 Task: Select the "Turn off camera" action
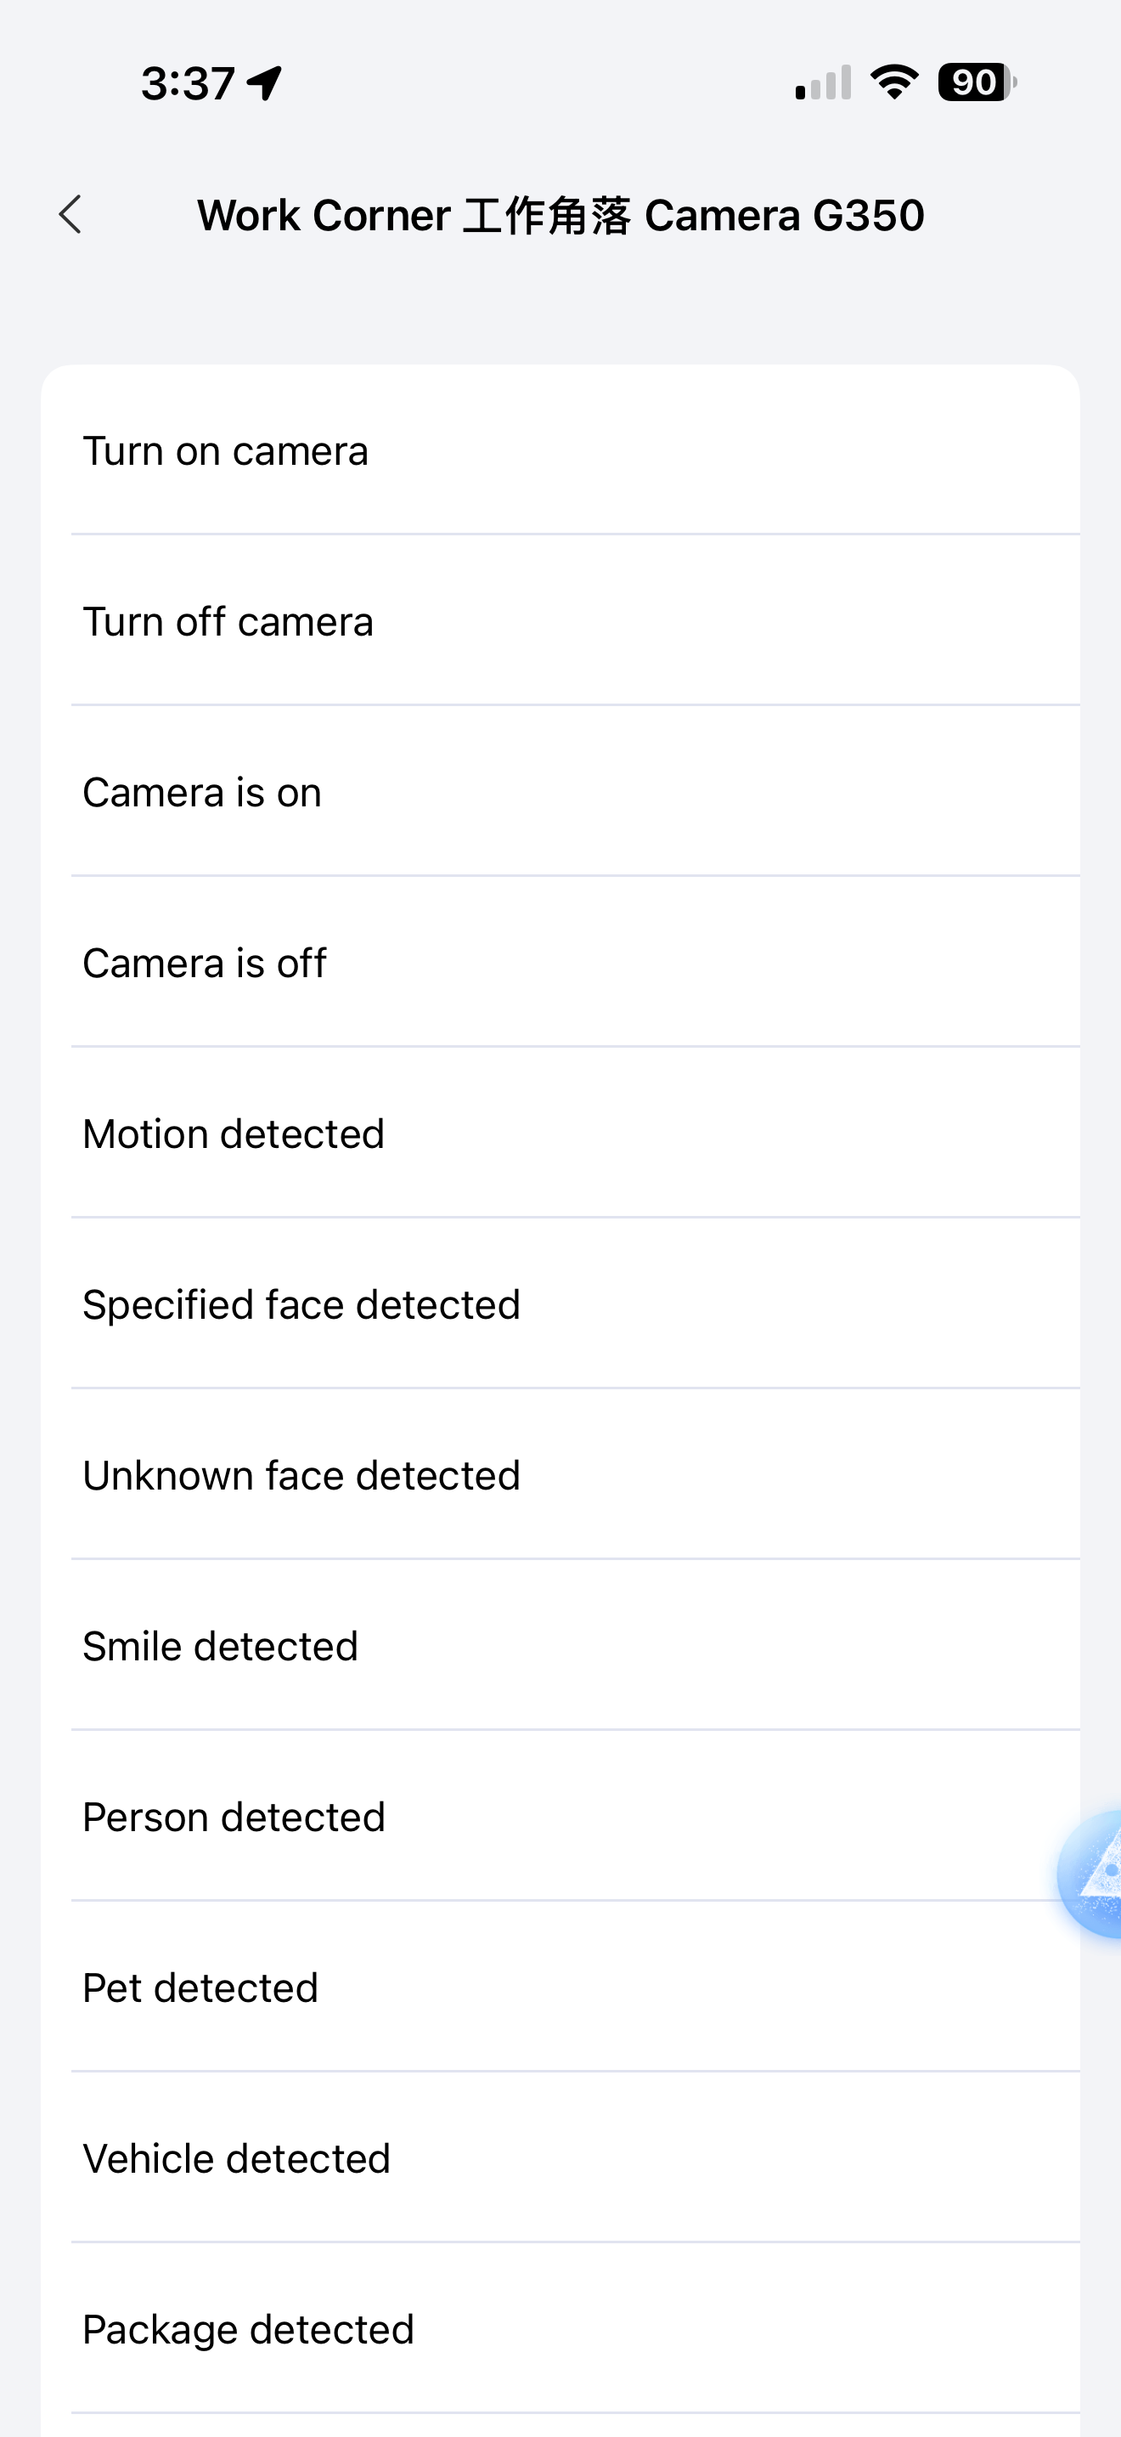tap(228, 623)
